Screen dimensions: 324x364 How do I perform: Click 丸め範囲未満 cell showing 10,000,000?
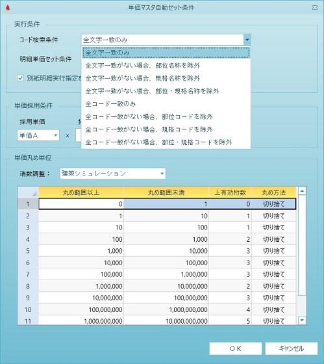tap(166, 286)
